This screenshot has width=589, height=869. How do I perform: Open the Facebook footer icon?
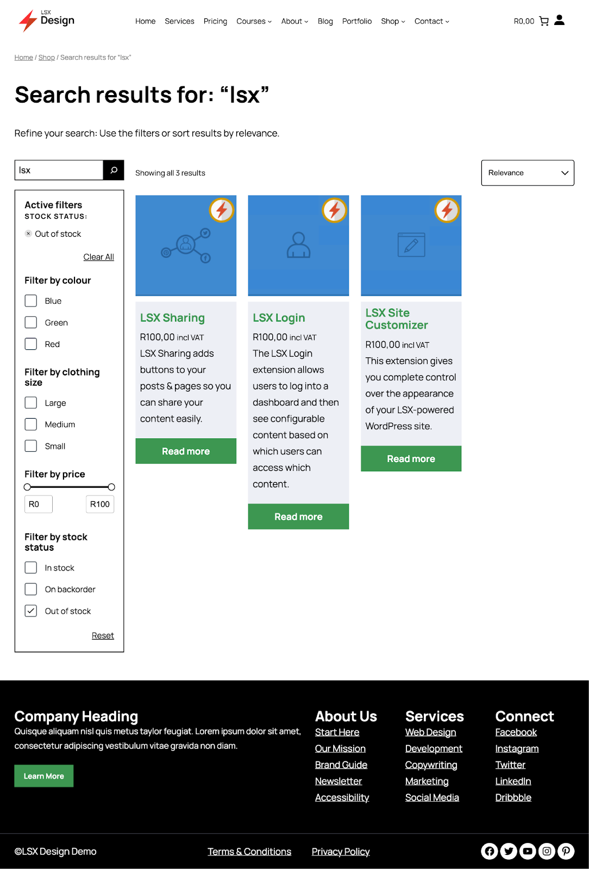pyautogui.click(x=490, y=851)
